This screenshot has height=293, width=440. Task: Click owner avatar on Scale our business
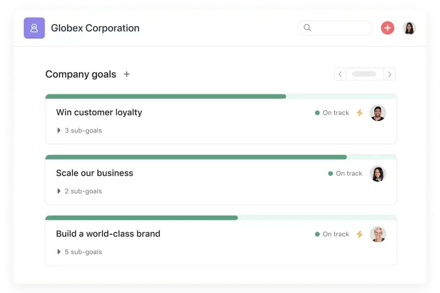[378, 174]
